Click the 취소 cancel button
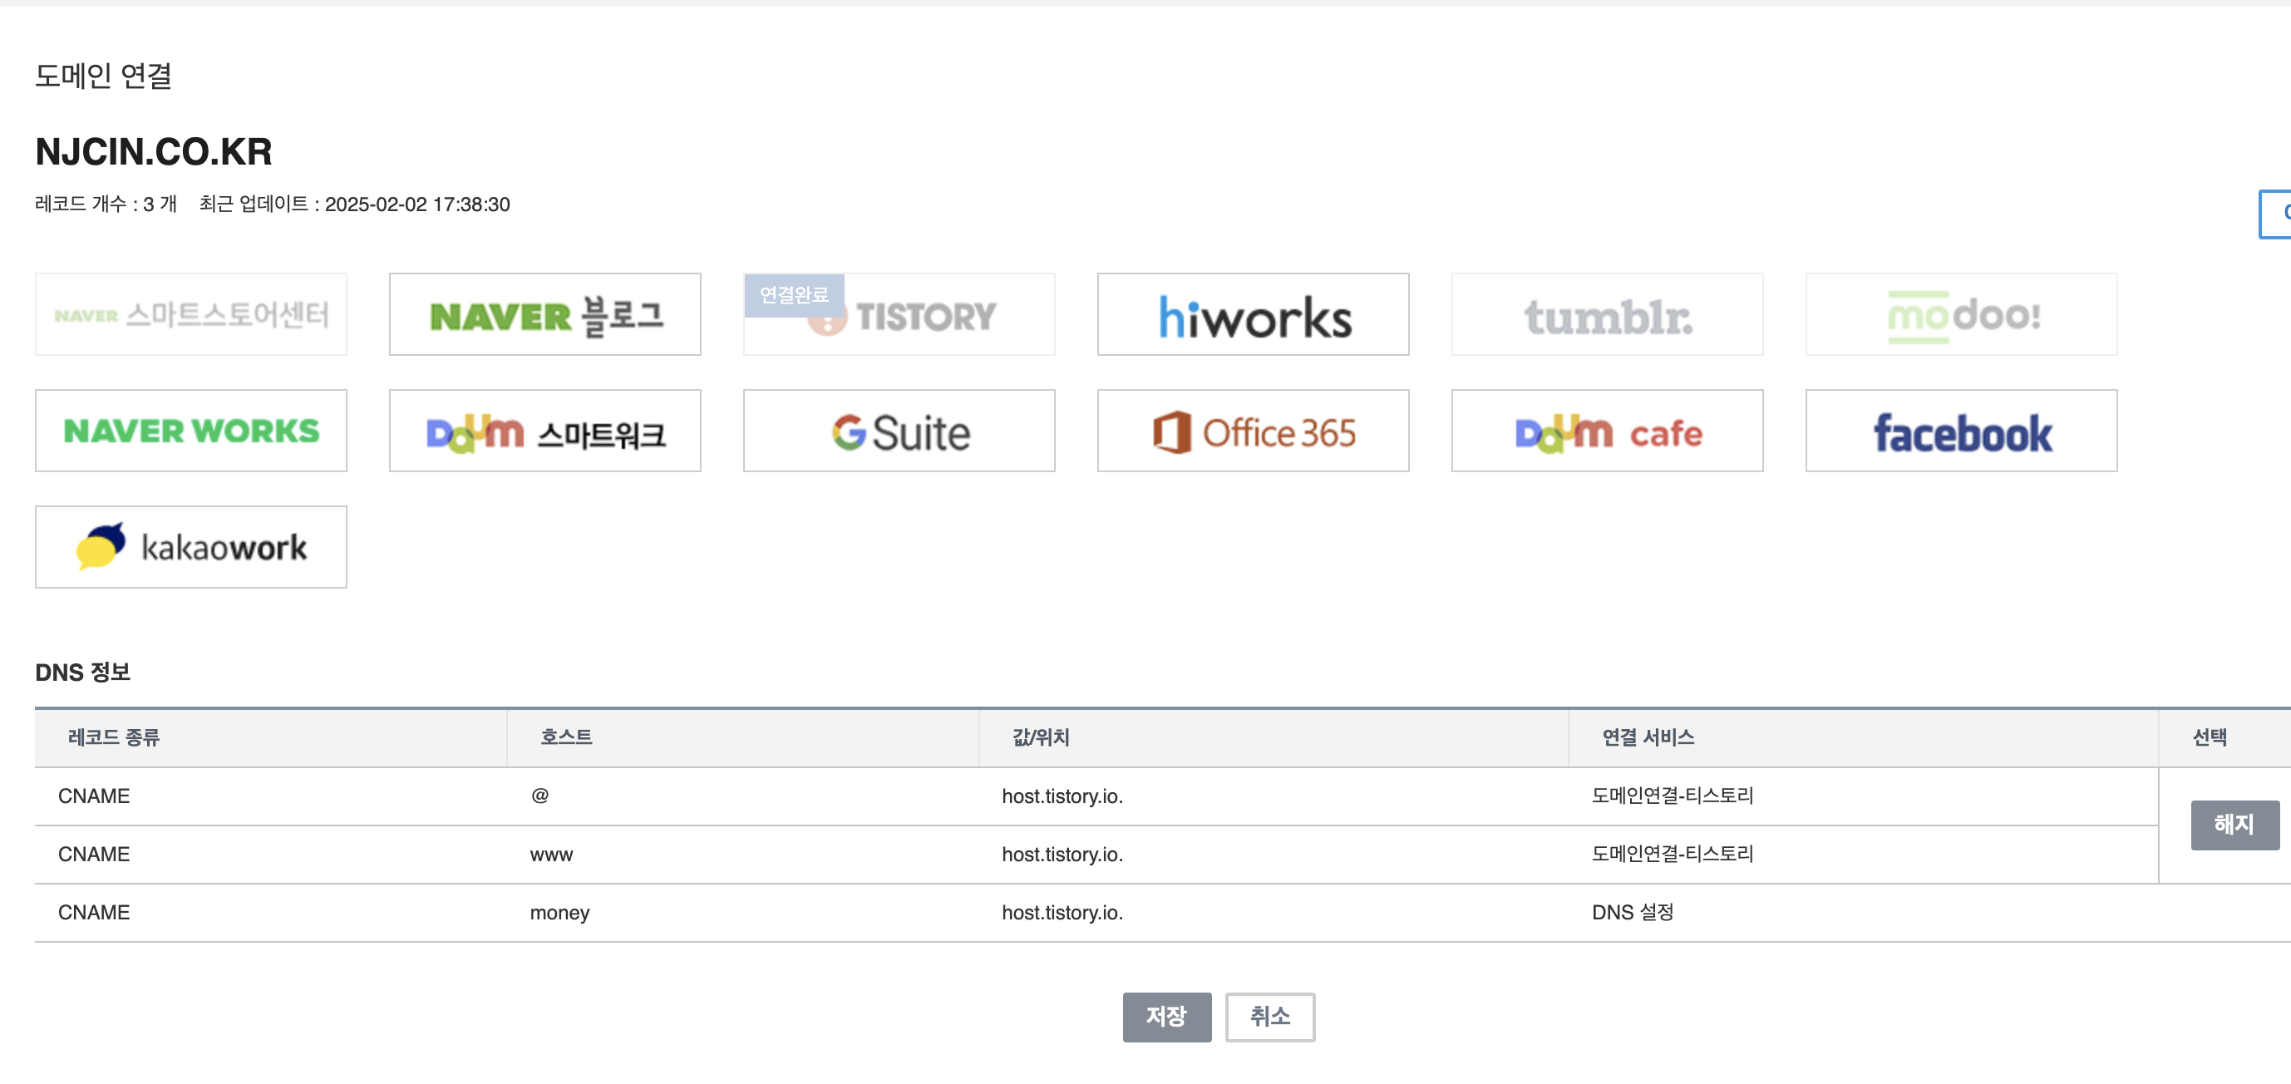This screenshot has width=2291, height=1084. (x=1269, y=1017)
